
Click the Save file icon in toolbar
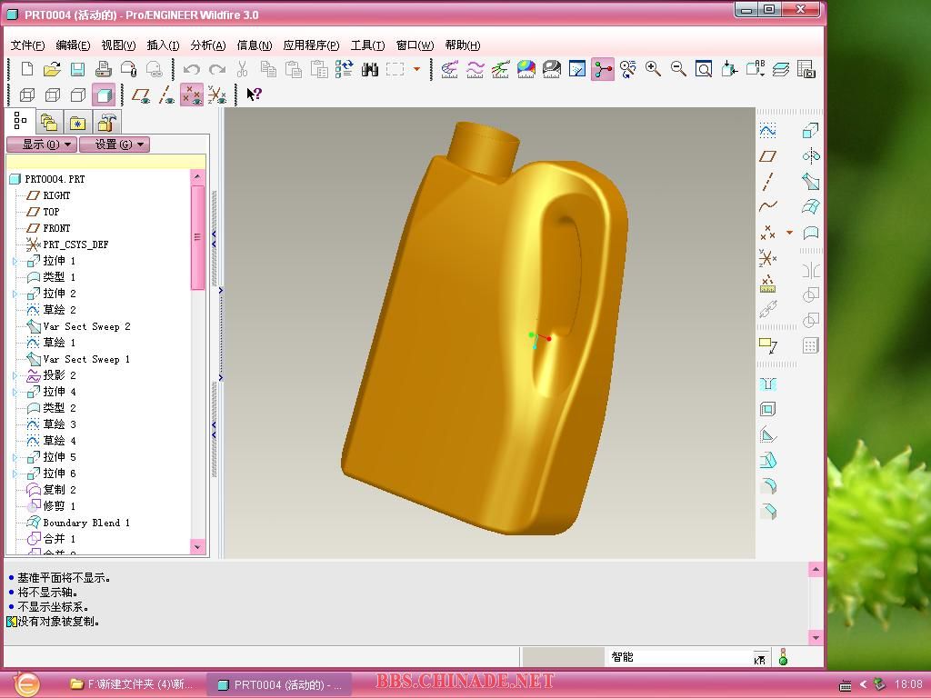78,69
